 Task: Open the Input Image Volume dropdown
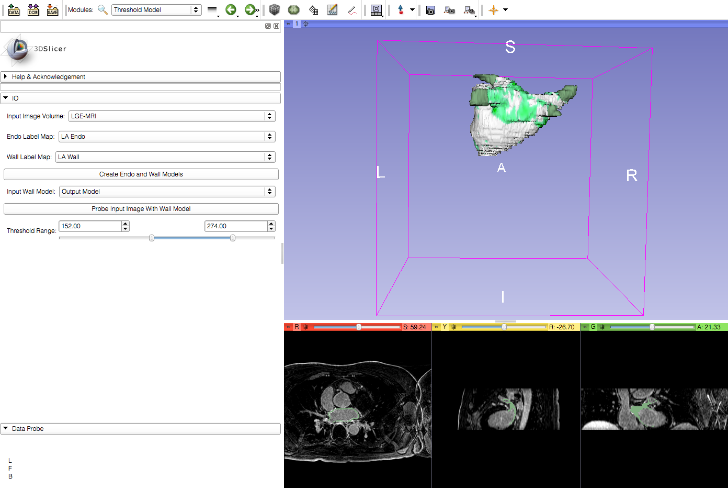point(172,116)
